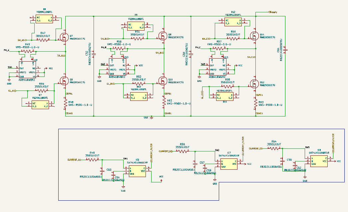Image resolution: width=348 pixels, height=212 pixels.
Task: Select capacitor C61 symbol
Action: click(285, 50)
